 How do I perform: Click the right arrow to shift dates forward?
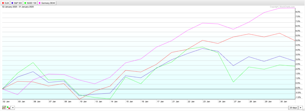(x=301, y=107)
